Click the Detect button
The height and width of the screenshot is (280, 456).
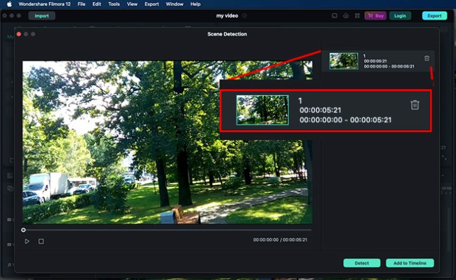coord(361,263)
